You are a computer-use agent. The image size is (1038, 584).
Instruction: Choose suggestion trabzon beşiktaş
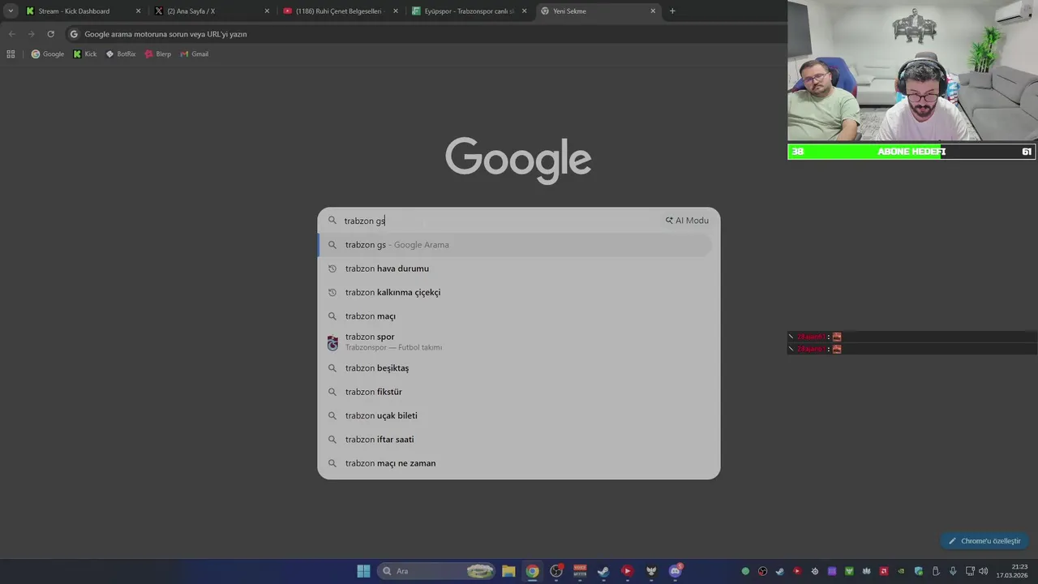515,368
